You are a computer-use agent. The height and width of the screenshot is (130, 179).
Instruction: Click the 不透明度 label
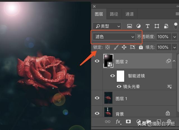146,37
